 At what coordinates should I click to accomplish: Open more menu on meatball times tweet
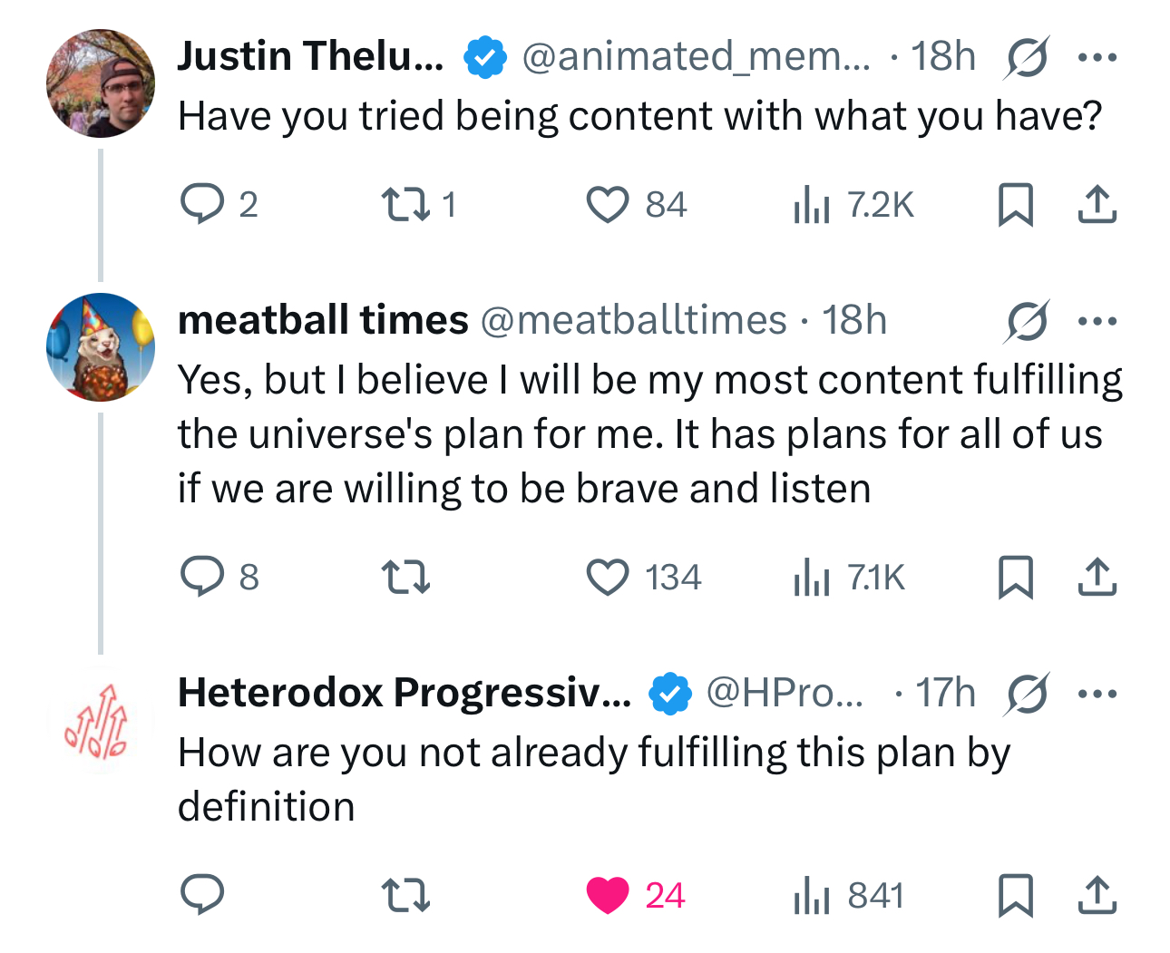[x=1097, y=321]
